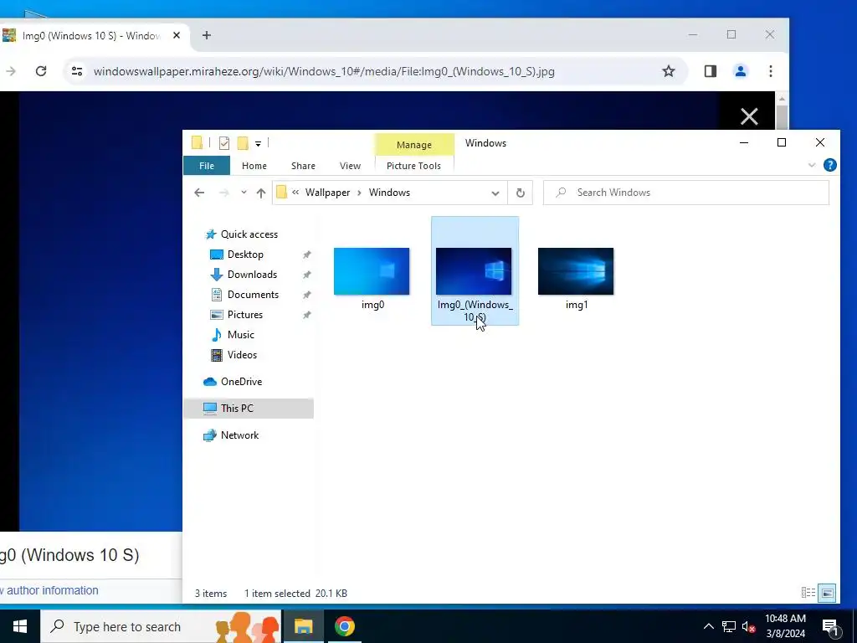Open the author information link
Image resolution: width=857 pixels, height=643 pixels.
(x=49, y=590)
